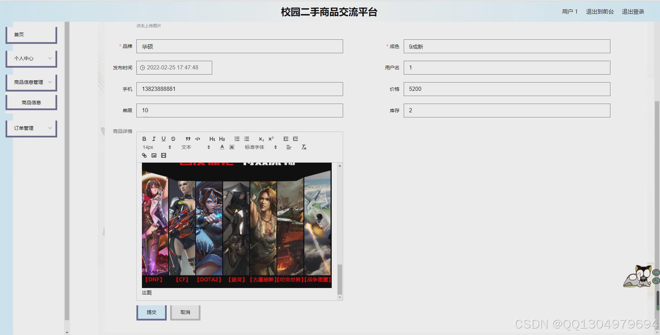Click the 价格 input field
This screenshot has width=660, height=335.
click(x=507, y=89)
